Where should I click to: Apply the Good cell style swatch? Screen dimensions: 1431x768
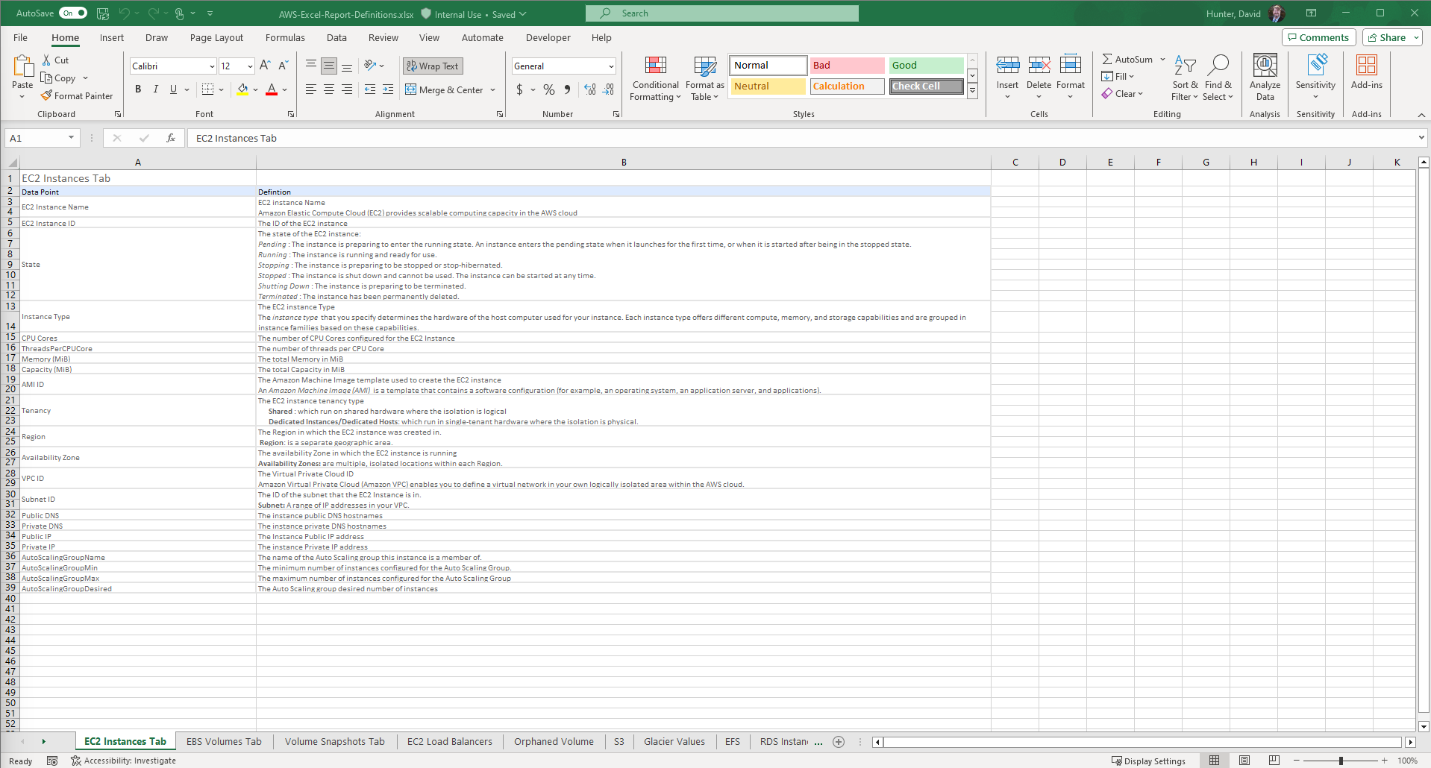926,66
